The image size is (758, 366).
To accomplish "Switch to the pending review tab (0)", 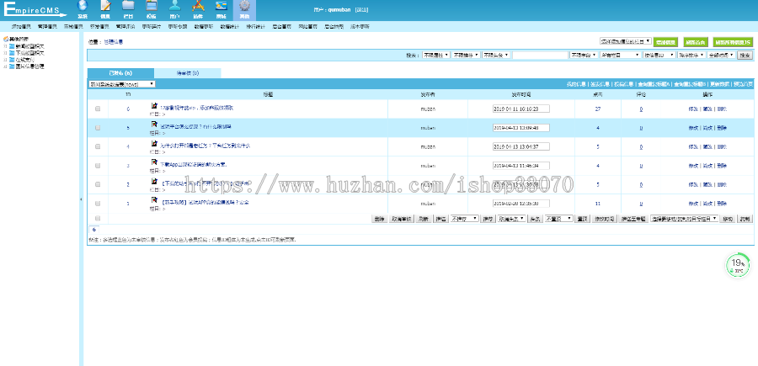I will (188, 73).
